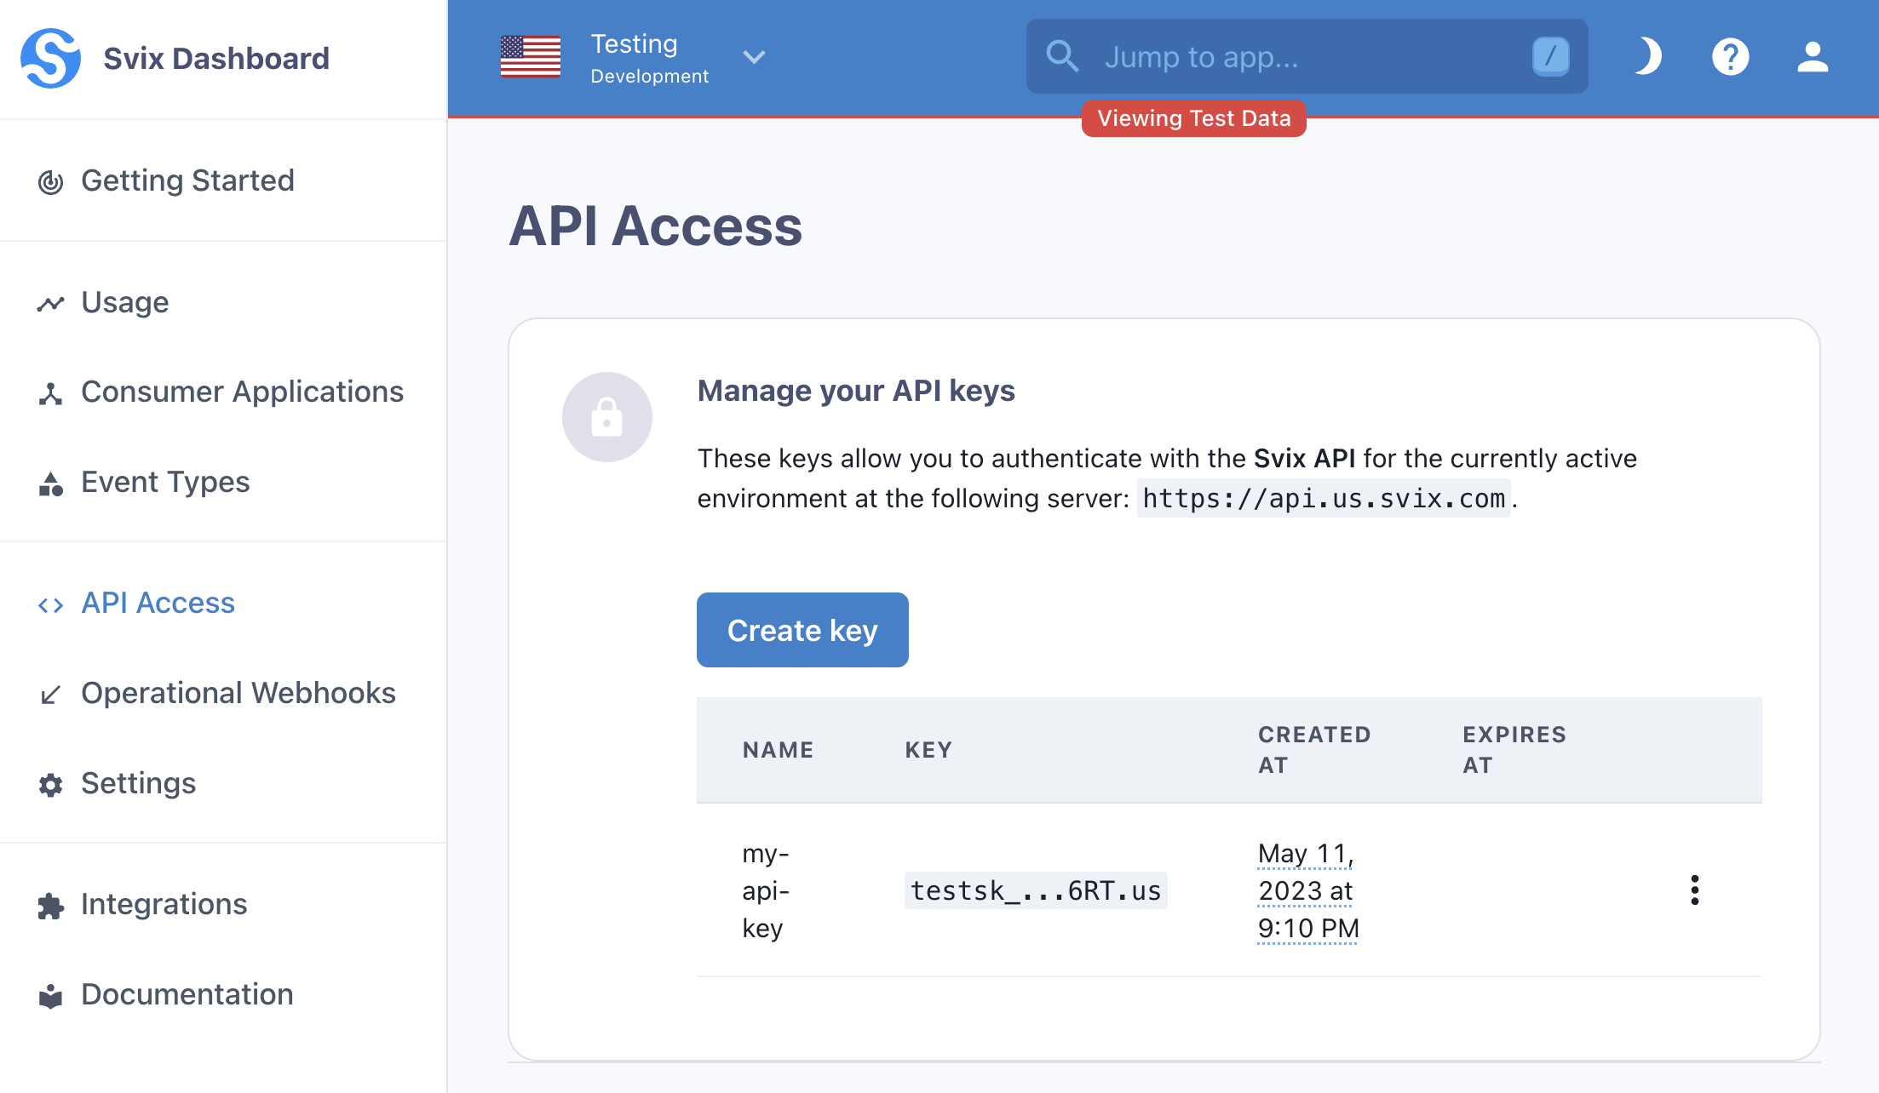Viewport: 1879px width, 1093px height.
Task: Expand the Testing environment dropdown chevron
Action: [754, 57]
